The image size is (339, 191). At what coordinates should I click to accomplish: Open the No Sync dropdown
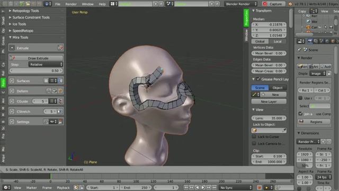click(235, 187)
